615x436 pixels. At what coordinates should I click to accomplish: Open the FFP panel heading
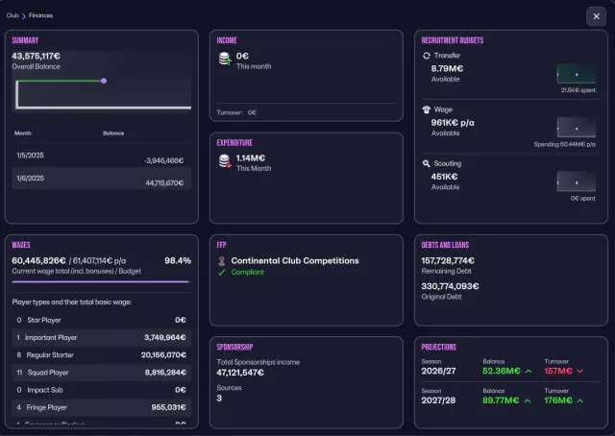tap(221, 245)
